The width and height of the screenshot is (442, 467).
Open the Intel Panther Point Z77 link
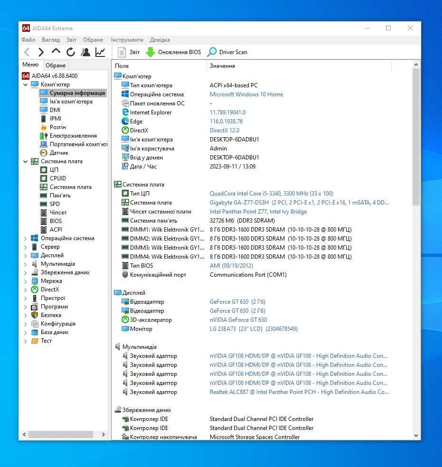258,212
